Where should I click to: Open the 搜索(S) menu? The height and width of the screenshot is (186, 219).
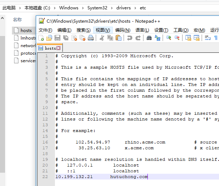pyautogui.click(x=83, y=30)
